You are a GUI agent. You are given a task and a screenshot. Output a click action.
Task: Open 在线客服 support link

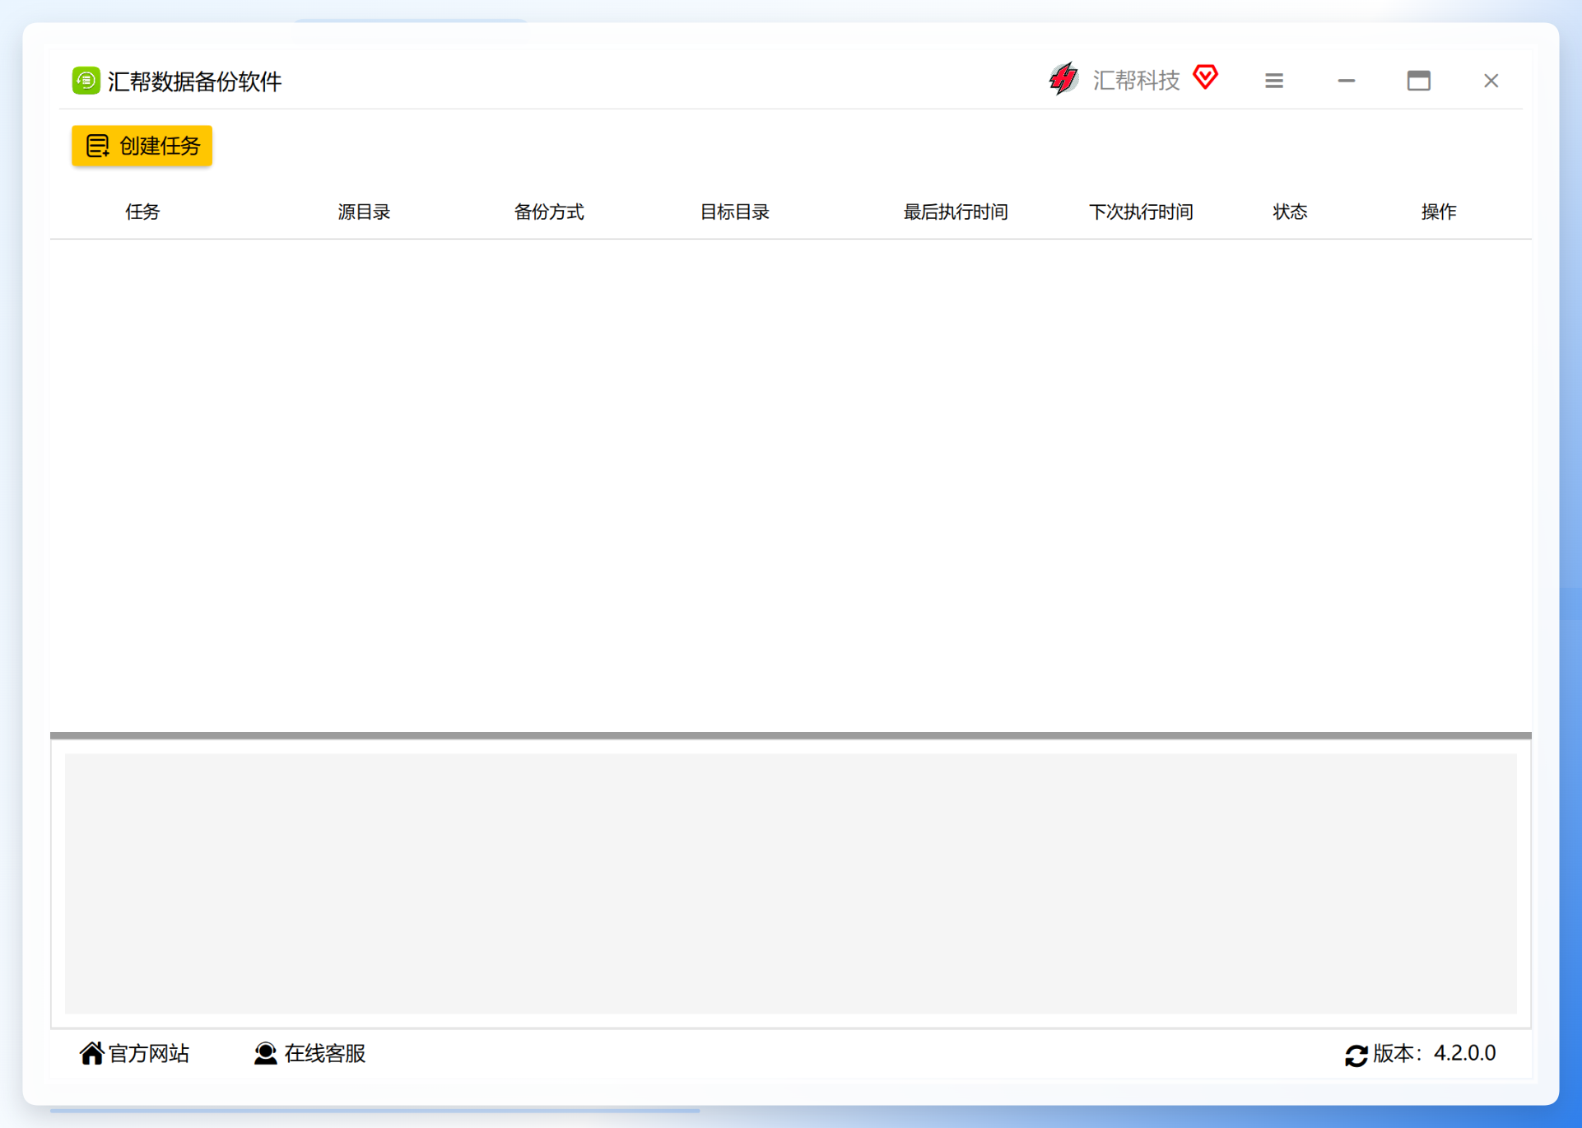pos(324,1053)
